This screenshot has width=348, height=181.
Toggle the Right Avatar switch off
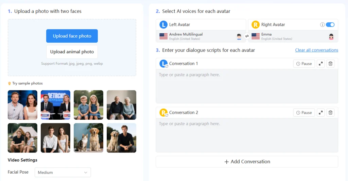[330, 24]
